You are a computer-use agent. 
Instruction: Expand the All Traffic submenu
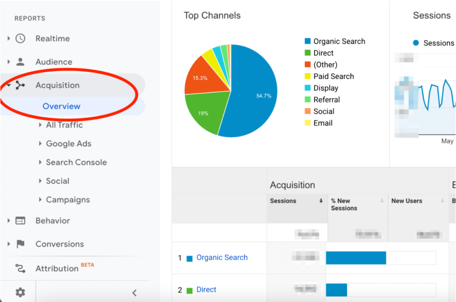click(x=41, y=125)
